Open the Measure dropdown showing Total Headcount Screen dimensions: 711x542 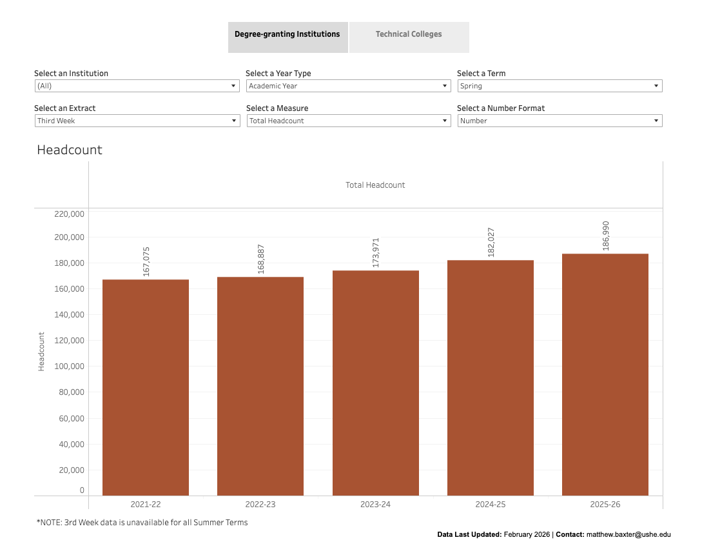click(x=348, y=121)
